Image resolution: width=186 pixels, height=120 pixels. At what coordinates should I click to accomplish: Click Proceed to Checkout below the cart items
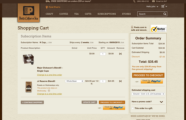click(112, 102)
